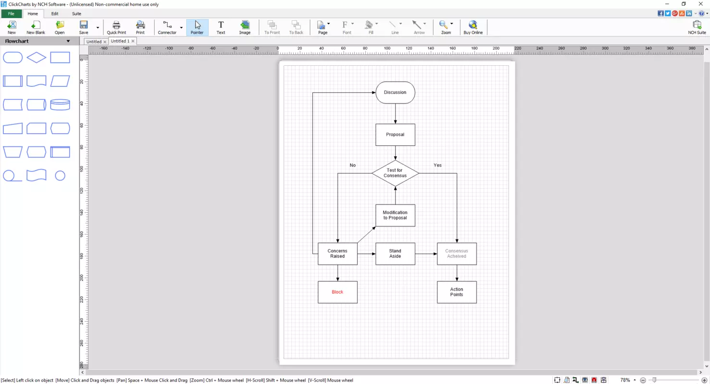Select the Discussion shape on canvas
Viewport: 710px width, 384px height.
395,92
